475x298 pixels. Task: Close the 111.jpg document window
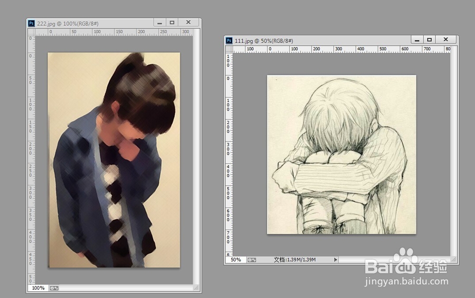click(x=446, y=40)
